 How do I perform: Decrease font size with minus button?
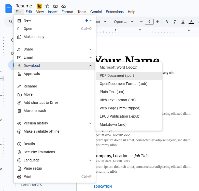[x=141, y=22]
